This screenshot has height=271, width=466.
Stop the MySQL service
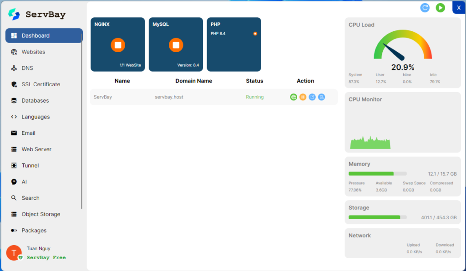tap(176, 45)
